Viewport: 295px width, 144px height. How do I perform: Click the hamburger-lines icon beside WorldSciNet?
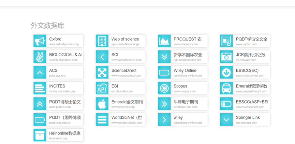click(102, 119)
